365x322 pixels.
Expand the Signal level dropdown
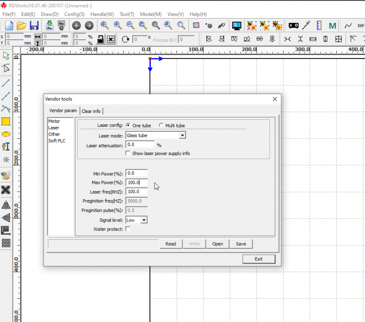[x=143, y=220]
